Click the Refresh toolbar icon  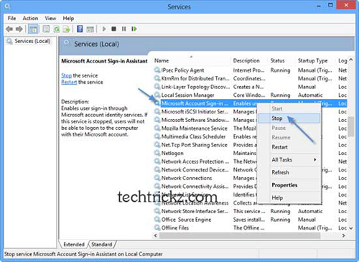click(x=57, y=29)
